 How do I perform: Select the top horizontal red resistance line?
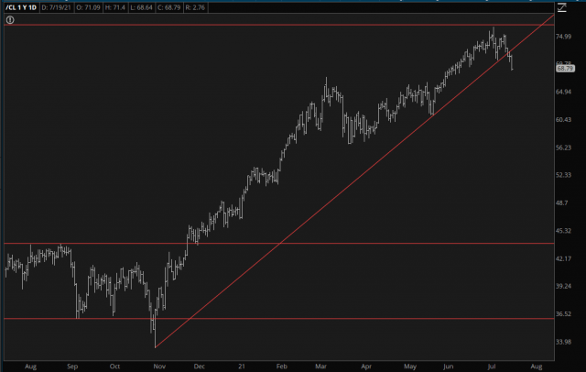pos(275,25)
